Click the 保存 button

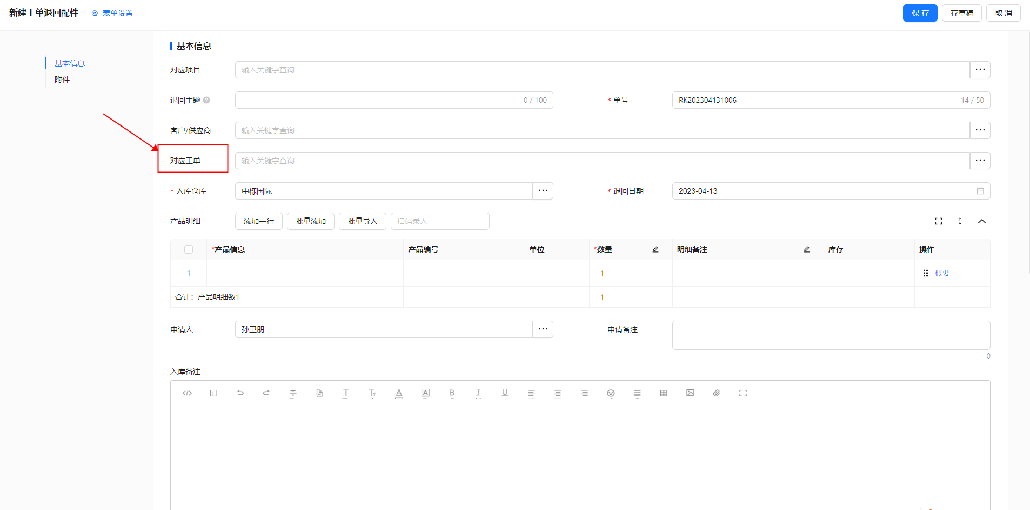pyautogui.click(x=920, y=13)
